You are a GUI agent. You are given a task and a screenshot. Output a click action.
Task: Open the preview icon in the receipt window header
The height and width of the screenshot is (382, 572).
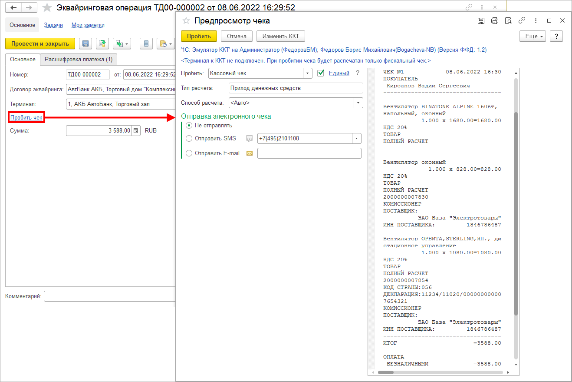pyautogui.click(x=509, y=20)
